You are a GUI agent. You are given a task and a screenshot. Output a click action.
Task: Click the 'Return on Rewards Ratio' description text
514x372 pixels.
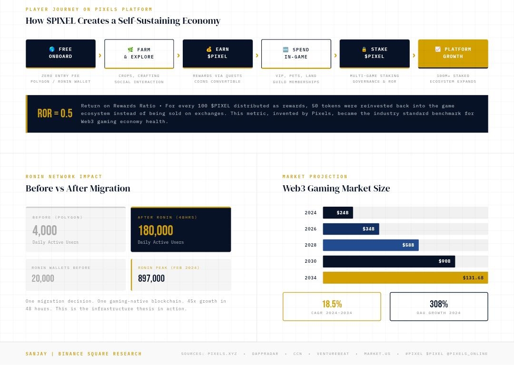click(277, 114)
